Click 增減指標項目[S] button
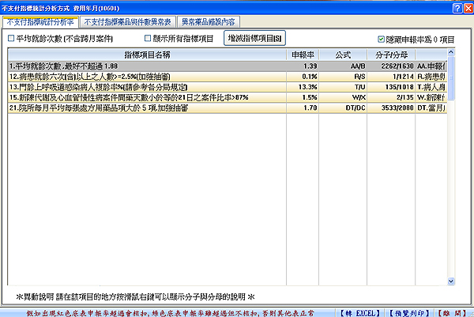The height and width of the screenshot is (317, 474). coord(254,38)
